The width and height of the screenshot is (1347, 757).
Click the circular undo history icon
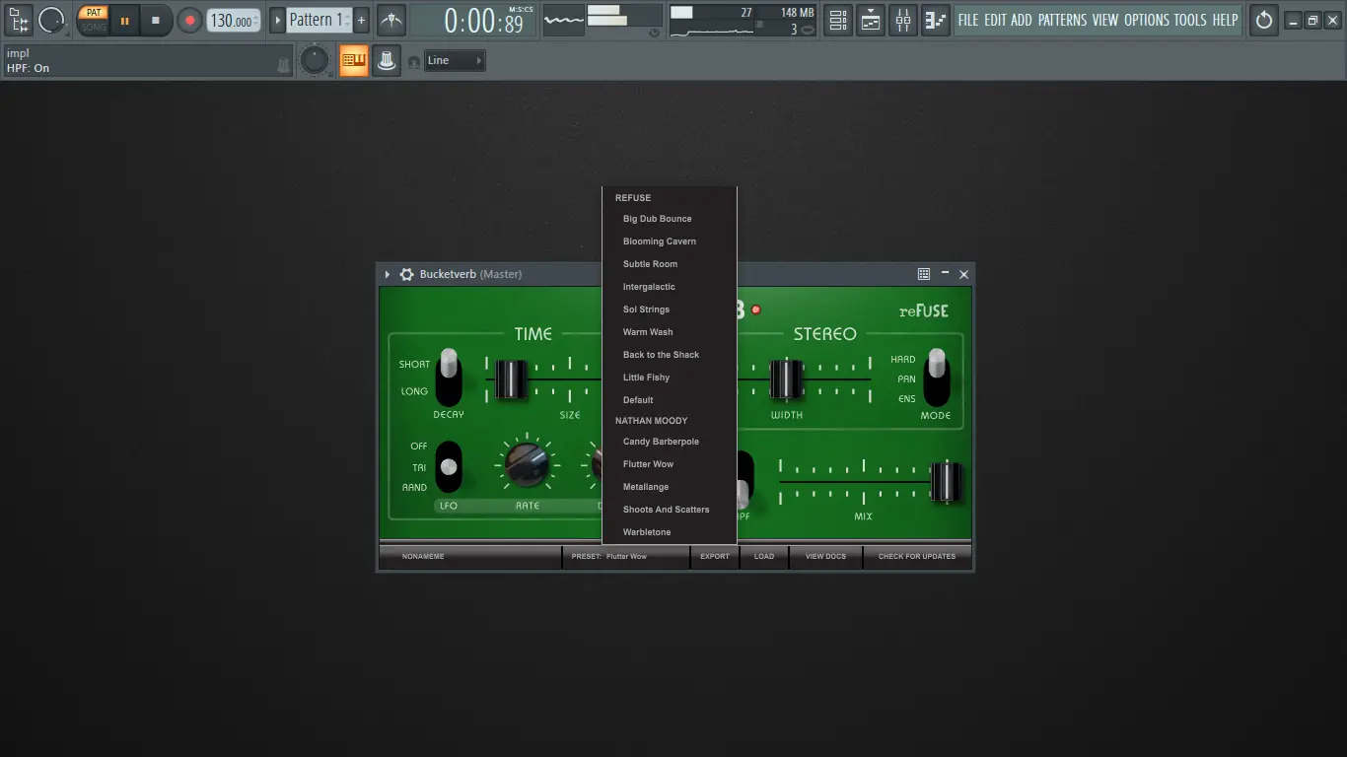[1264, 20]
